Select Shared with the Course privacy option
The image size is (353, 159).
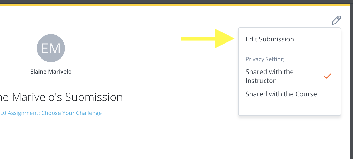tap(281, 94)
